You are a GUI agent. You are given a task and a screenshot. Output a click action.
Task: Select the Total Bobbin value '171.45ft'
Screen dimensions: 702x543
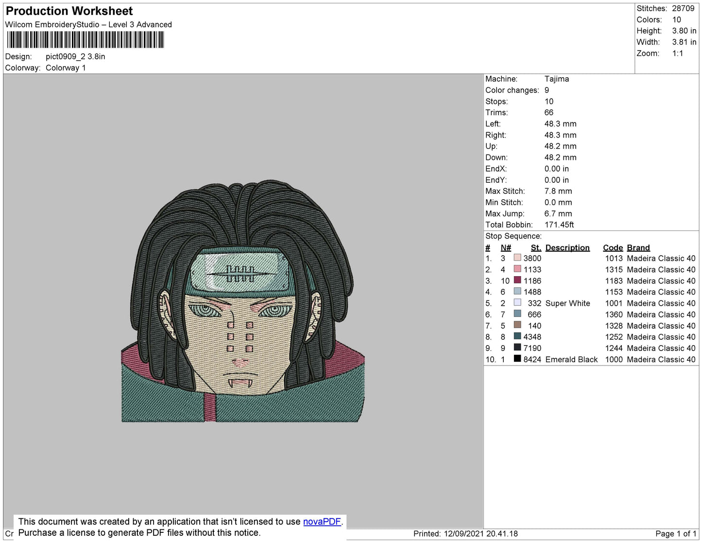tap(559, 225)
